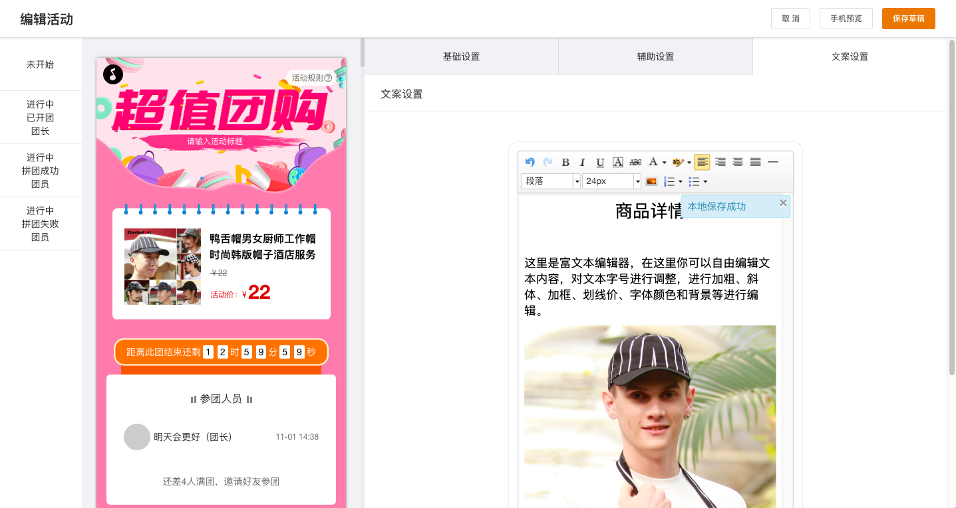This screenshot has height=508, width=956.
Task: Enable center text alignment
Action: click(x=738, y=162)
